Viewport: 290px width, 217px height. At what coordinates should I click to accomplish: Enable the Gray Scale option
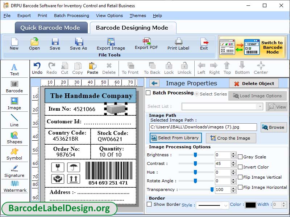(x=240, y=157)
